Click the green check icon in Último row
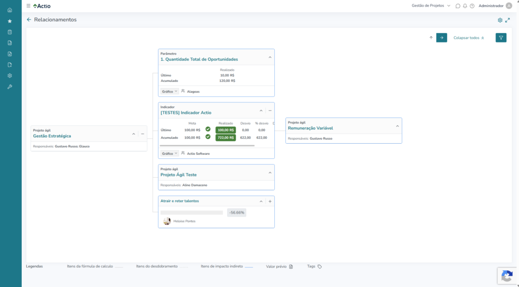The height and width of the screenshot is (287, 519). coord(208,129)
